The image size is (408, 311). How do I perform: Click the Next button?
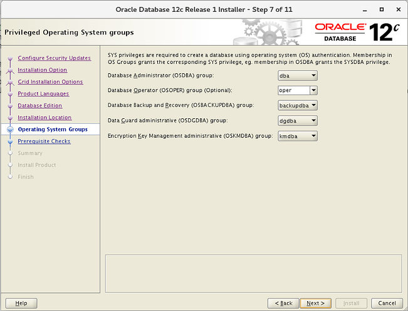[315, 303]
